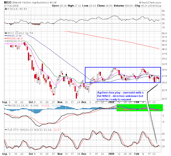Image resolution: width=171 pixels, height=156 pixels.
Task: Click the 25.0 price axis label
Action: pyautogui.click(x=164, y=83)
